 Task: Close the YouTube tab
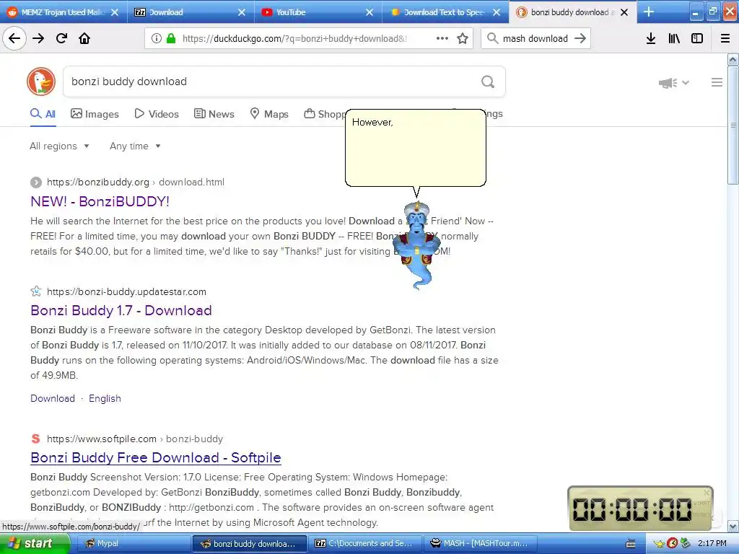pyautogui.click(x=369, y=12)
